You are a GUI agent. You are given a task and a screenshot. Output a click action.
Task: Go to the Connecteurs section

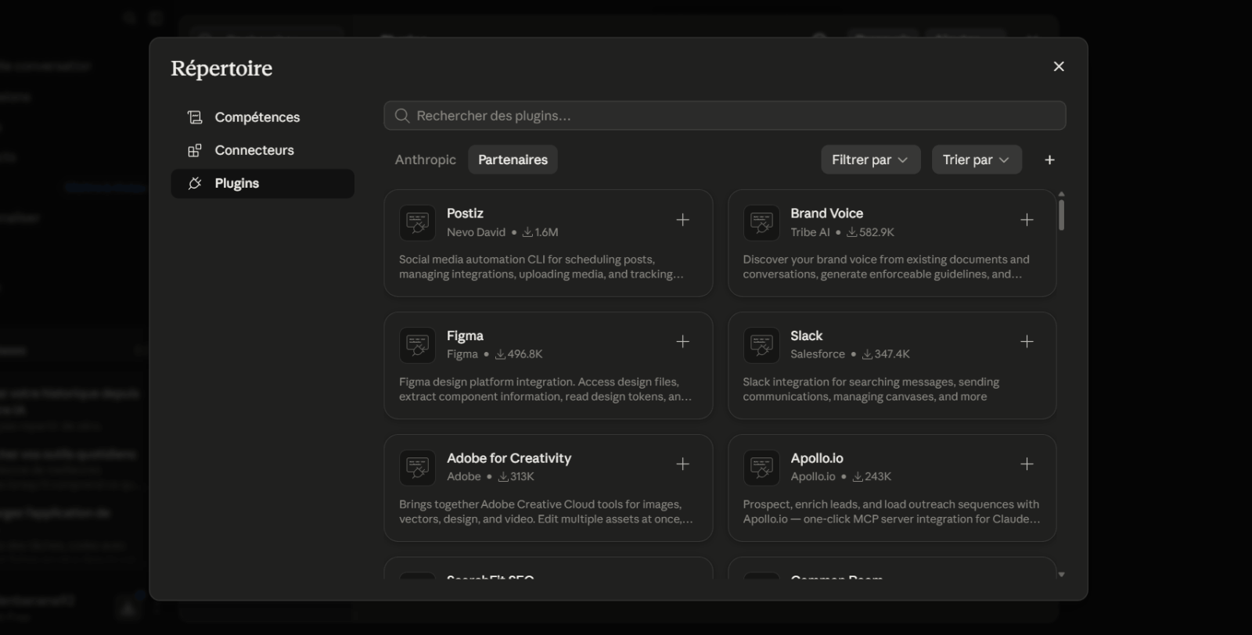click(x=263, y=150)
